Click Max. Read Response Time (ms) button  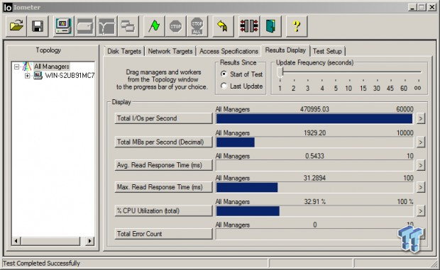click(x=163, y=187)
